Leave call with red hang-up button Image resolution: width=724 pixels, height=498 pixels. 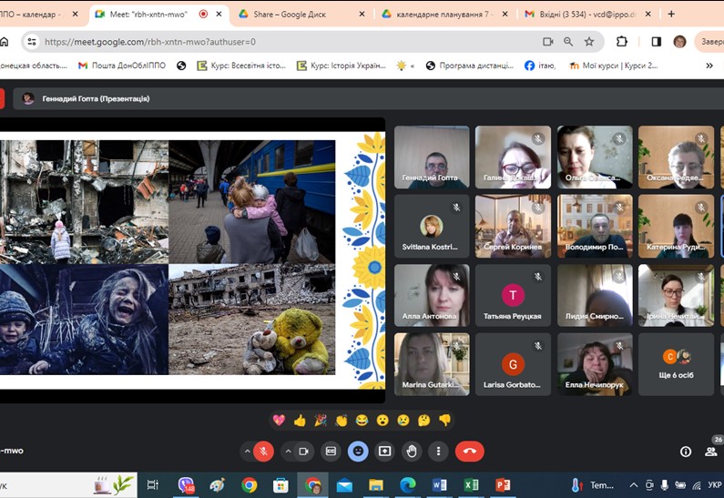click(469, 451)
